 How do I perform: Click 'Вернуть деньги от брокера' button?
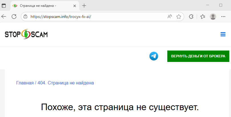point(198,56)
